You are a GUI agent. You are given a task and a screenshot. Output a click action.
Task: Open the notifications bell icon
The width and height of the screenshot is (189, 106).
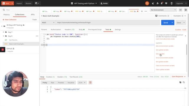click(x=162, y=3)
